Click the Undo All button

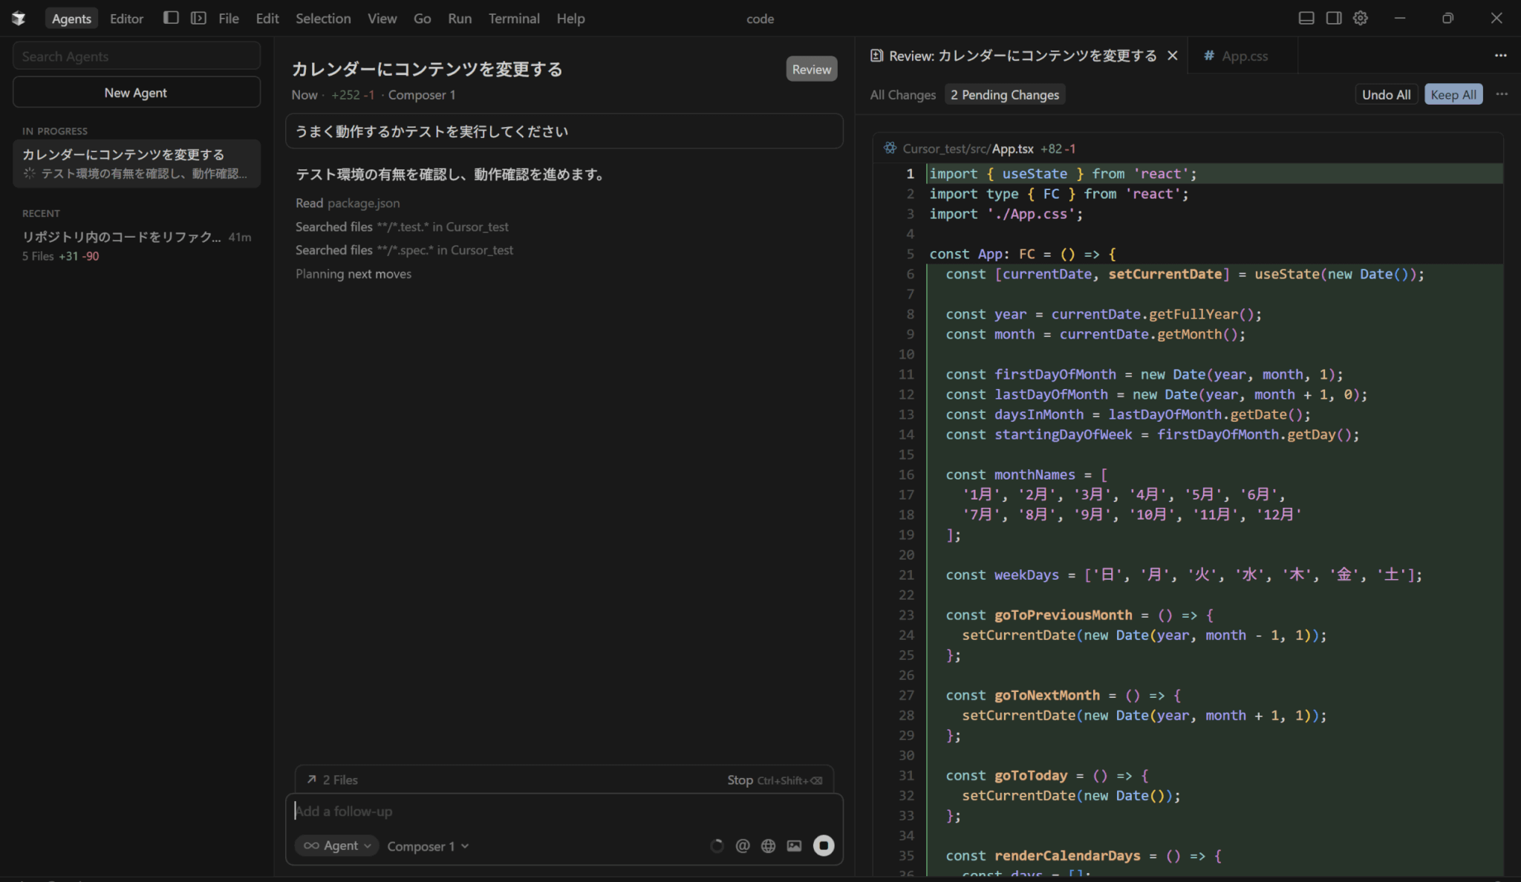[1385, 94]
